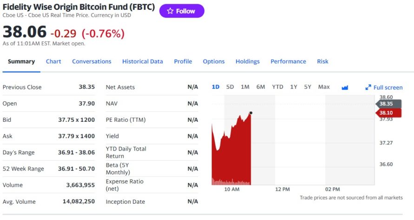Image resolution: width=414 pixels, height=220 pixels.
Task: View the Historical Data tab
Action: pyautogui.click(x=143, y=61)
